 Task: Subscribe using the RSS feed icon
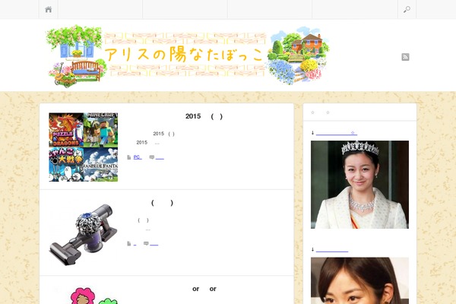pos(405,57)
